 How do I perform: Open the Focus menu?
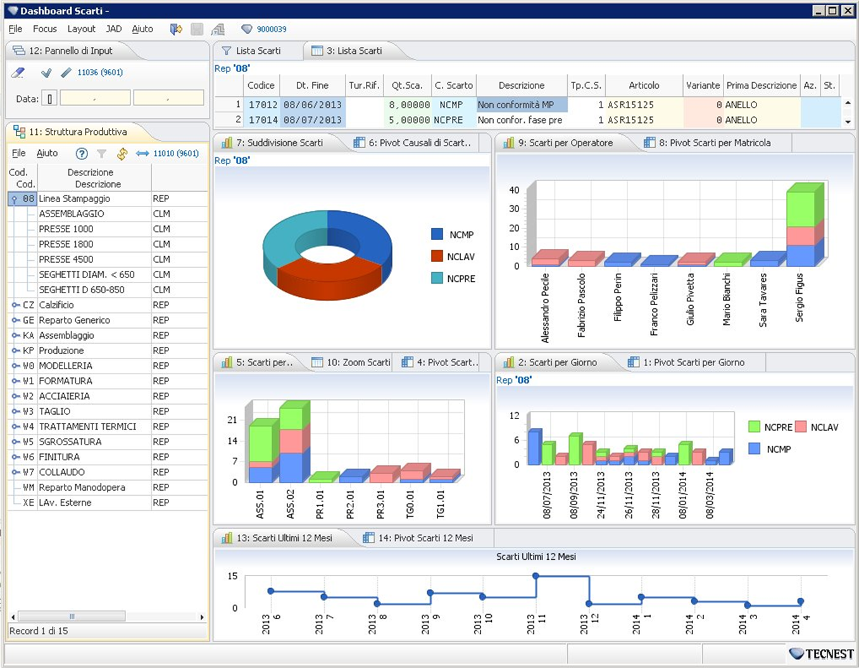tap(45, 29)
